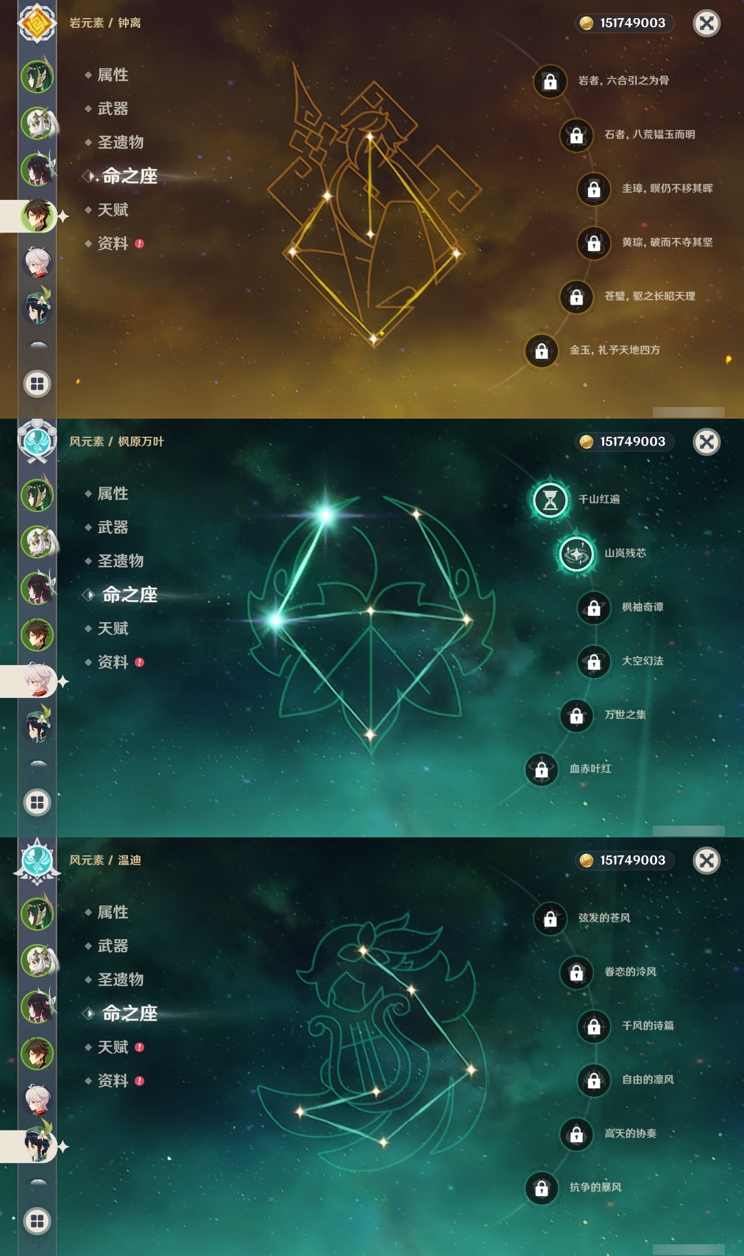Select 圣遗物 in Zhongli's menu list

click(120, 142)
